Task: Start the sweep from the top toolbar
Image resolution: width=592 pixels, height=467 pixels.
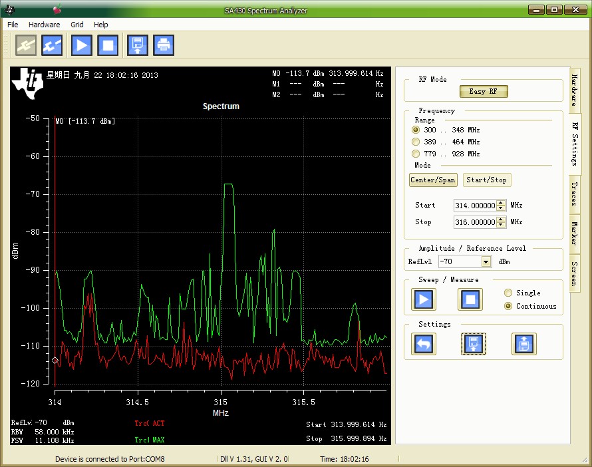Action: [x=81, y=45]
